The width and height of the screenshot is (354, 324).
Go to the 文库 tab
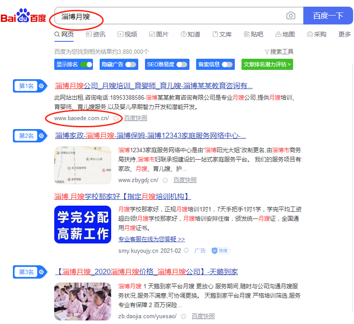222,34
